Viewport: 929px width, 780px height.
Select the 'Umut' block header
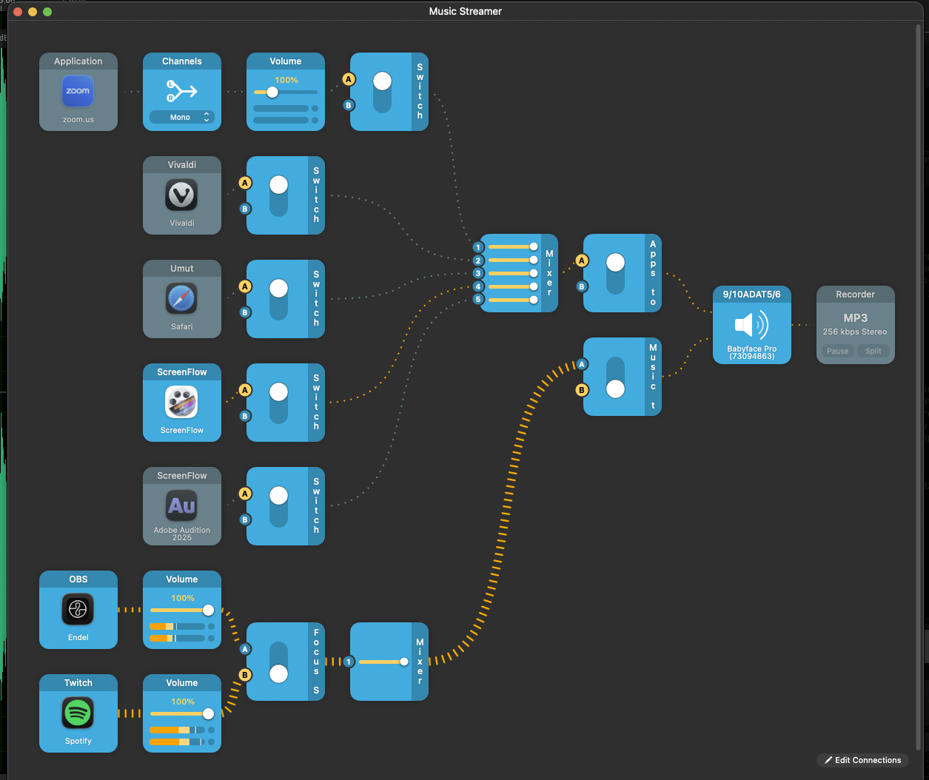(x=181, y=269)
